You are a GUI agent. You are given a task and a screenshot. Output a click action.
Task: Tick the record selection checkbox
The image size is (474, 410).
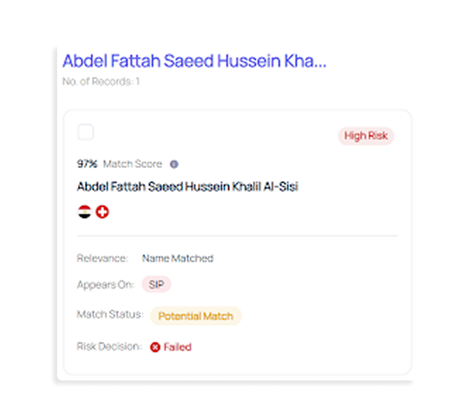coord(86,133)
